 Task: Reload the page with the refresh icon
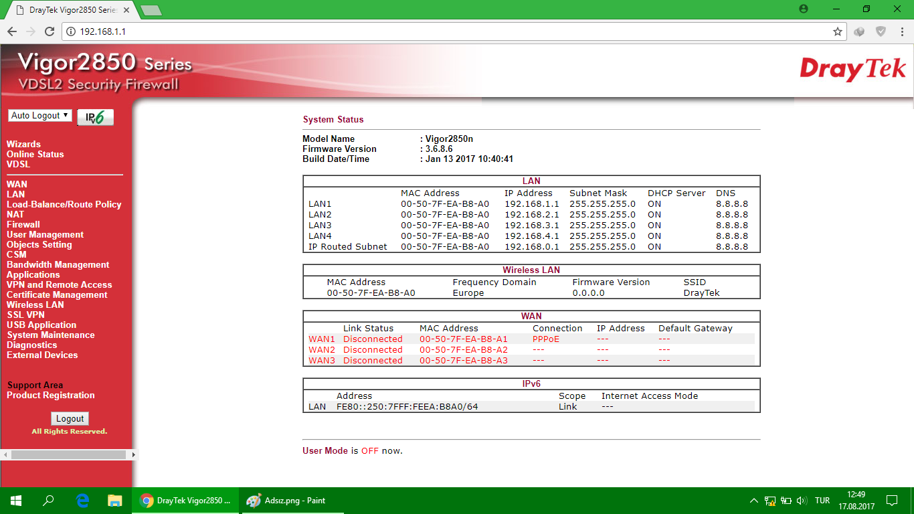pyautogui.click(x=49, y=31)
